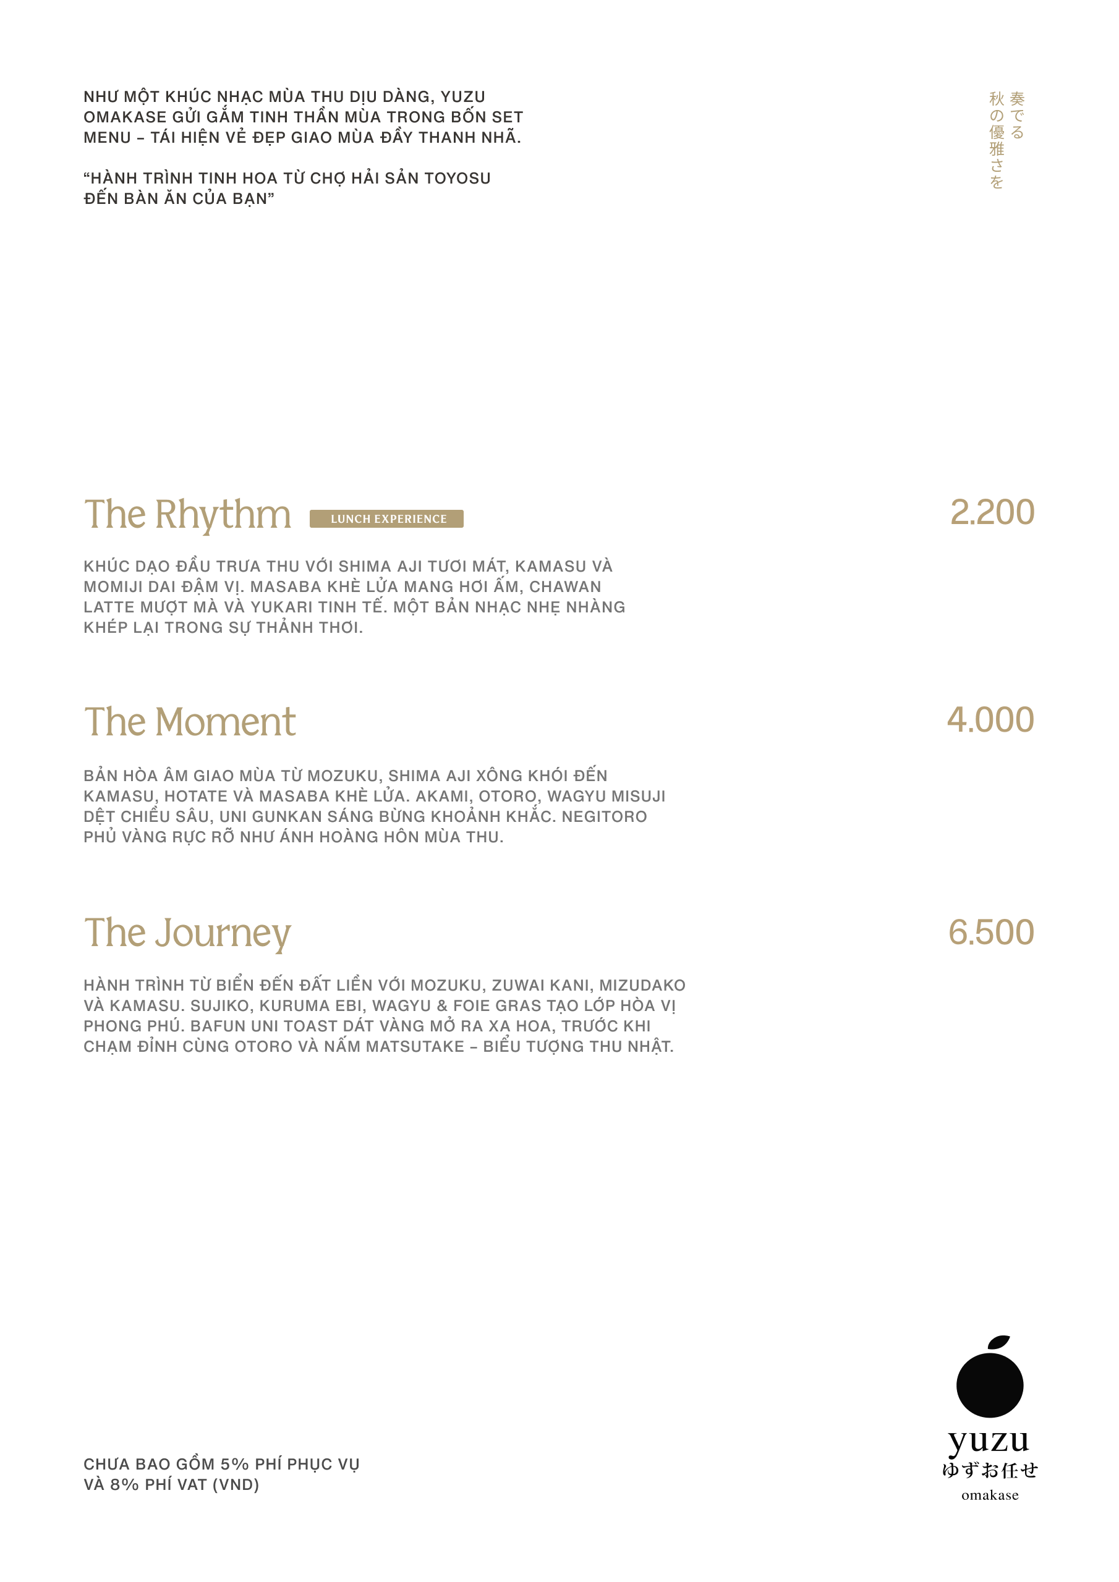Click the vertical Japanese text 秋の優雅さを
This screenshot has height=1582, width=1119.
(996, 140)
